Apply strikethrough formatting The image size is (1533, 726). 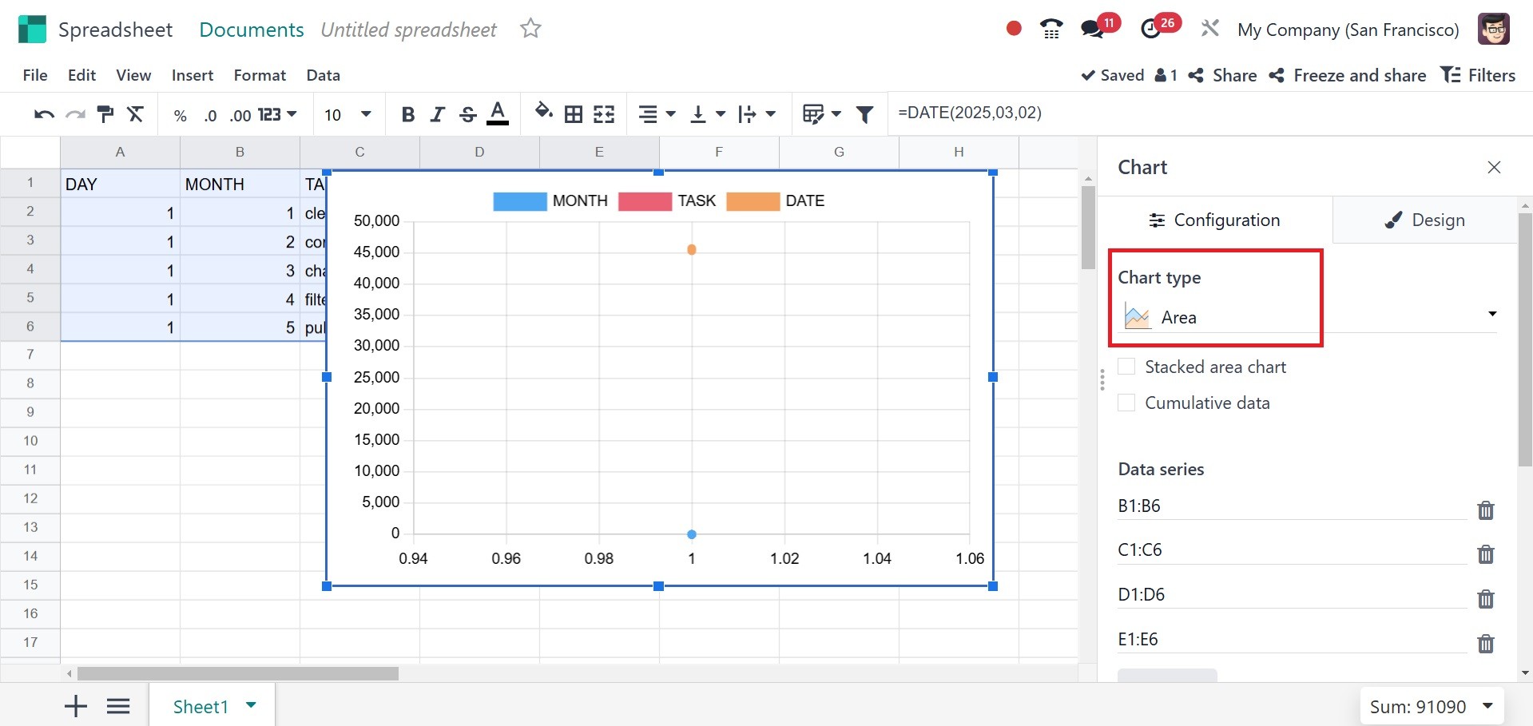click(x=468, y=115)
